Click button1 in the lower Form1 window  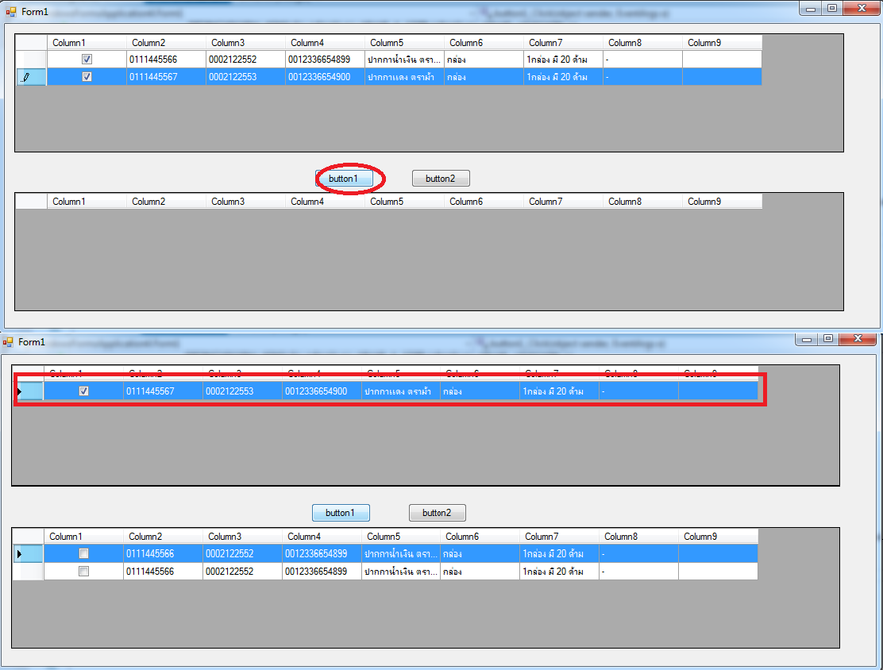pyautogui.click(x=341, y=513)
